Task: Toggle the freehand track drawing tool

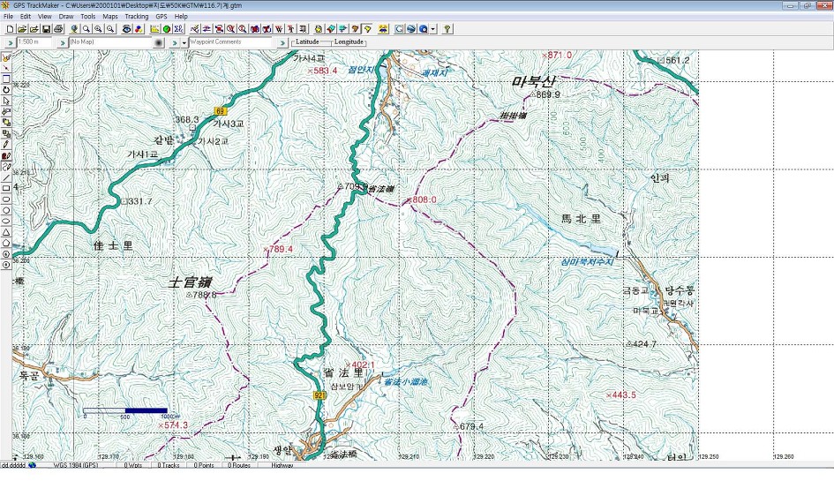Action: [x=6, y=167]
